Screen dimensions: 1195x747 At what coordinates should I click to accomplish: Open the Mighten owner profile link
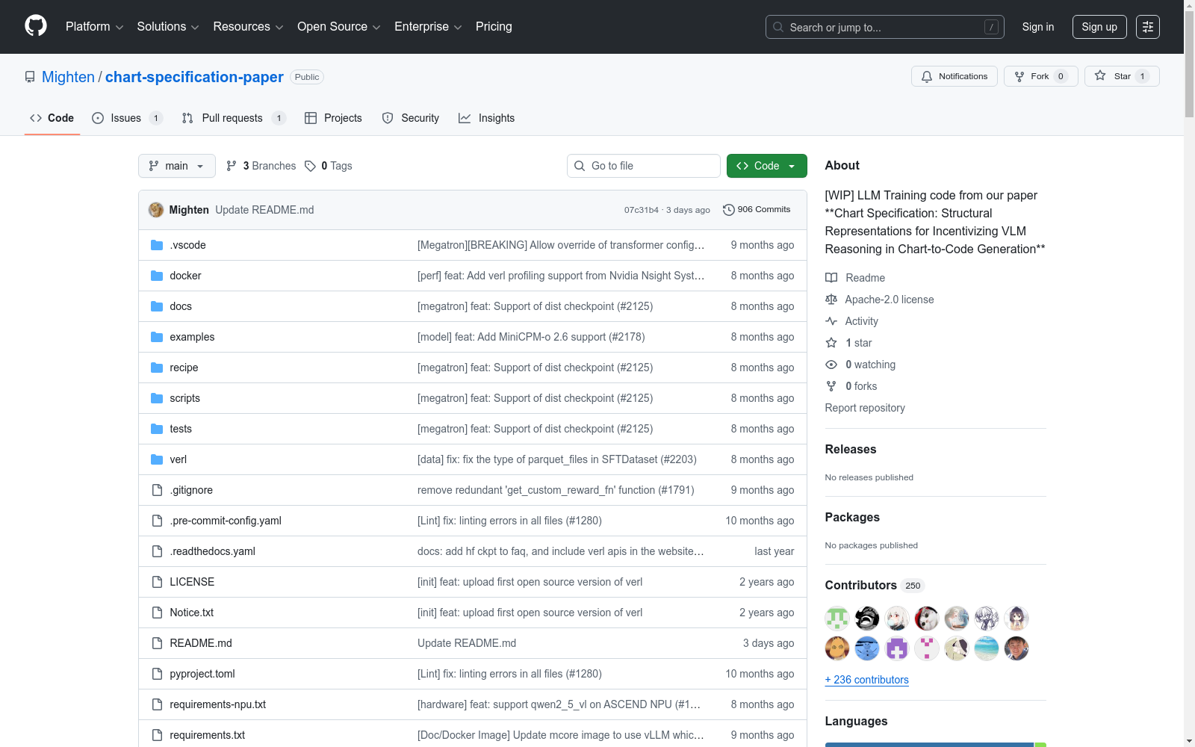(x=68, y=77)
